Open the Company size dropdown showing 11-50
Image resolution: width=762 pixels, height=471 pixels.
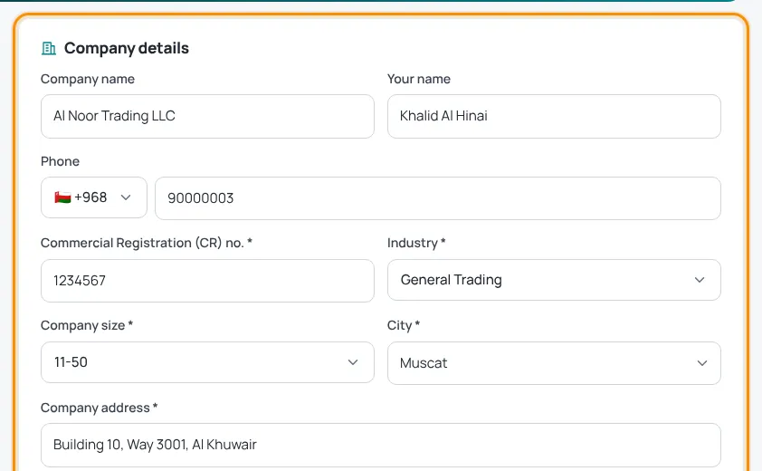click(207, 362)
